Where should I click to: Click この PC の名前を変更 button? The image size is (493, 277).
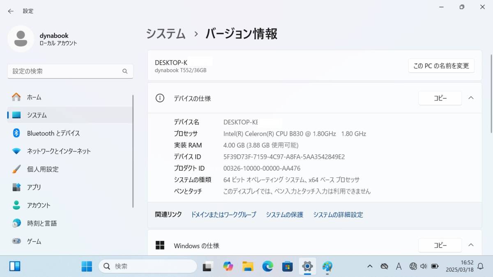(x=441, y=66)
